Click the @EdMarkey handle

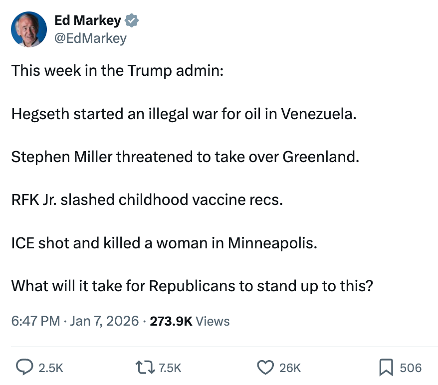tap(91, 38)
